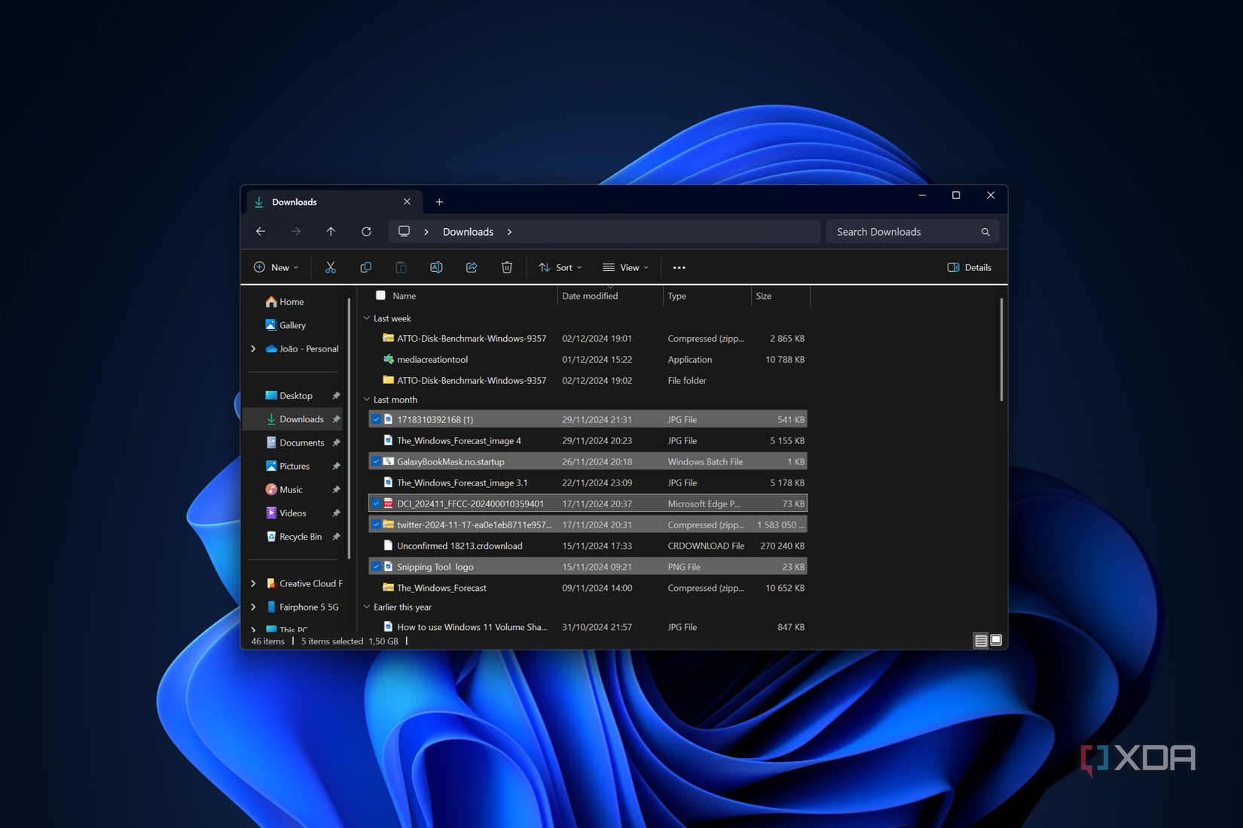Open the Sort dropdown menu

tap(560, 267)
